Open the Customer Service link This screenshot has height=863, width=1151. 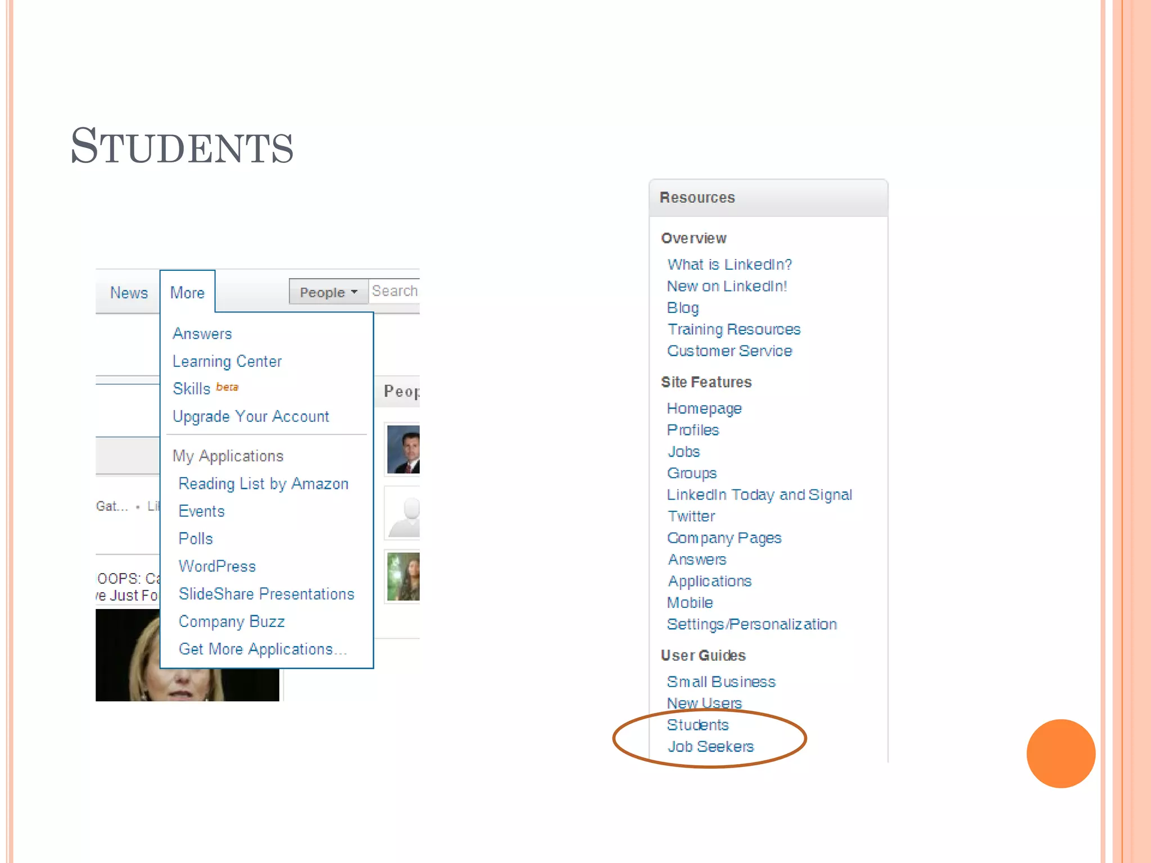729,351
